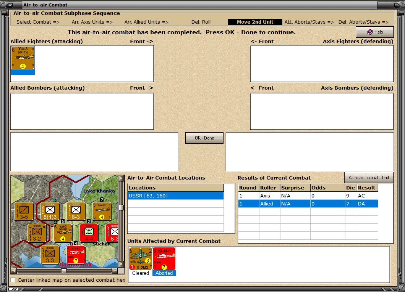Click the Roller column header
The image size is (405, 292).
(270, 188)
